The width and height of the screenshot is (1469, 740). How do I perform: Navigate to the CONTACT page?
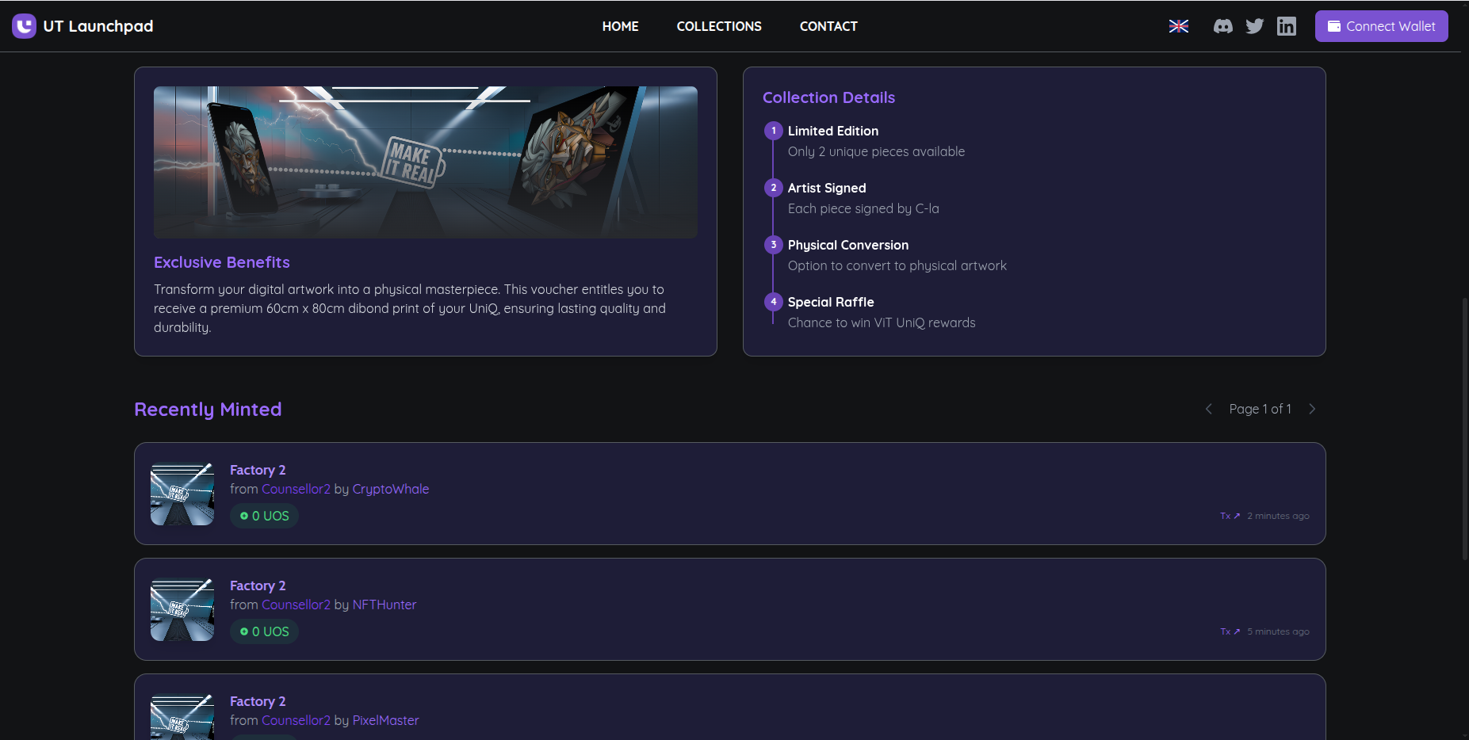[828, 26]
